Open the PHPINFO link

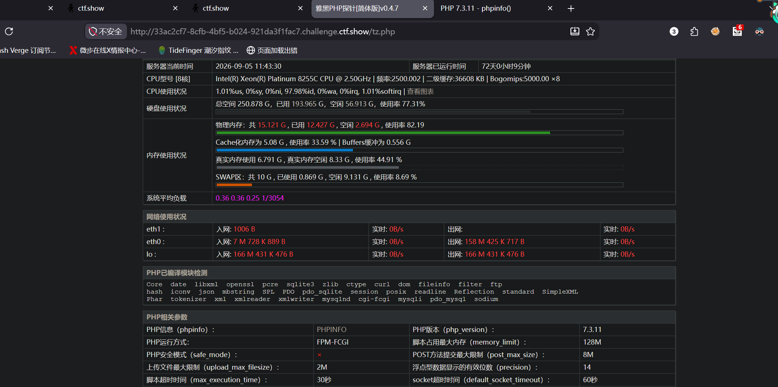(331, 329)
